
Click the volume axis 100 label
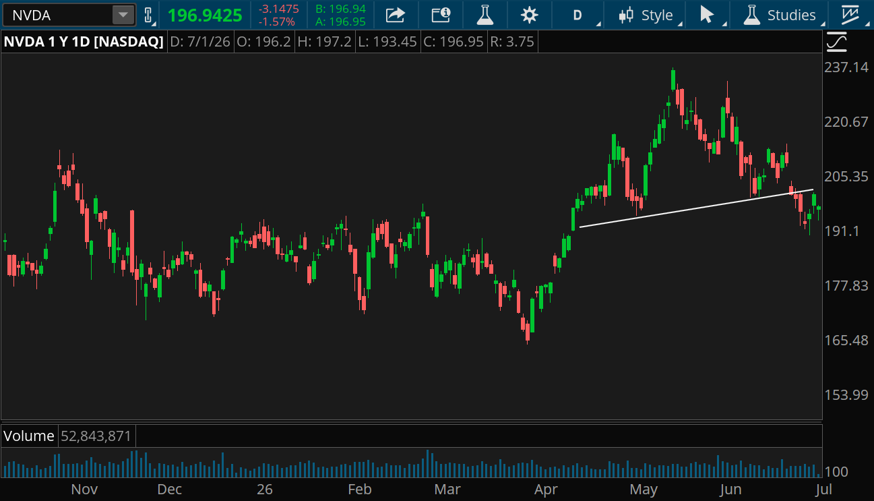click(x=837, y=472)
